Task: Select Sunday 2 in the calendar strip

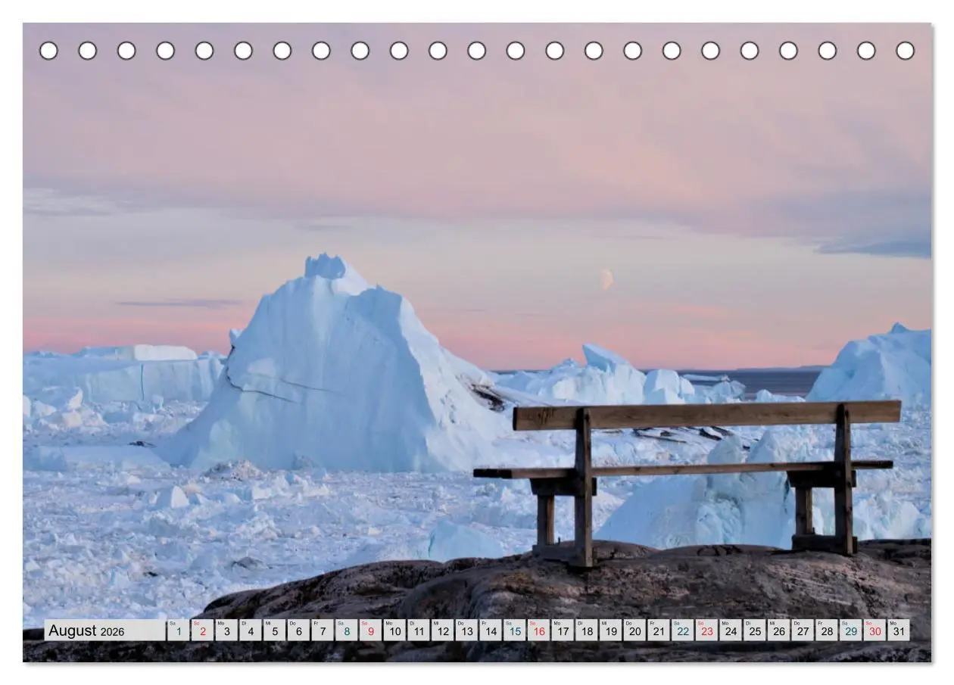Action: pos(202,631)
